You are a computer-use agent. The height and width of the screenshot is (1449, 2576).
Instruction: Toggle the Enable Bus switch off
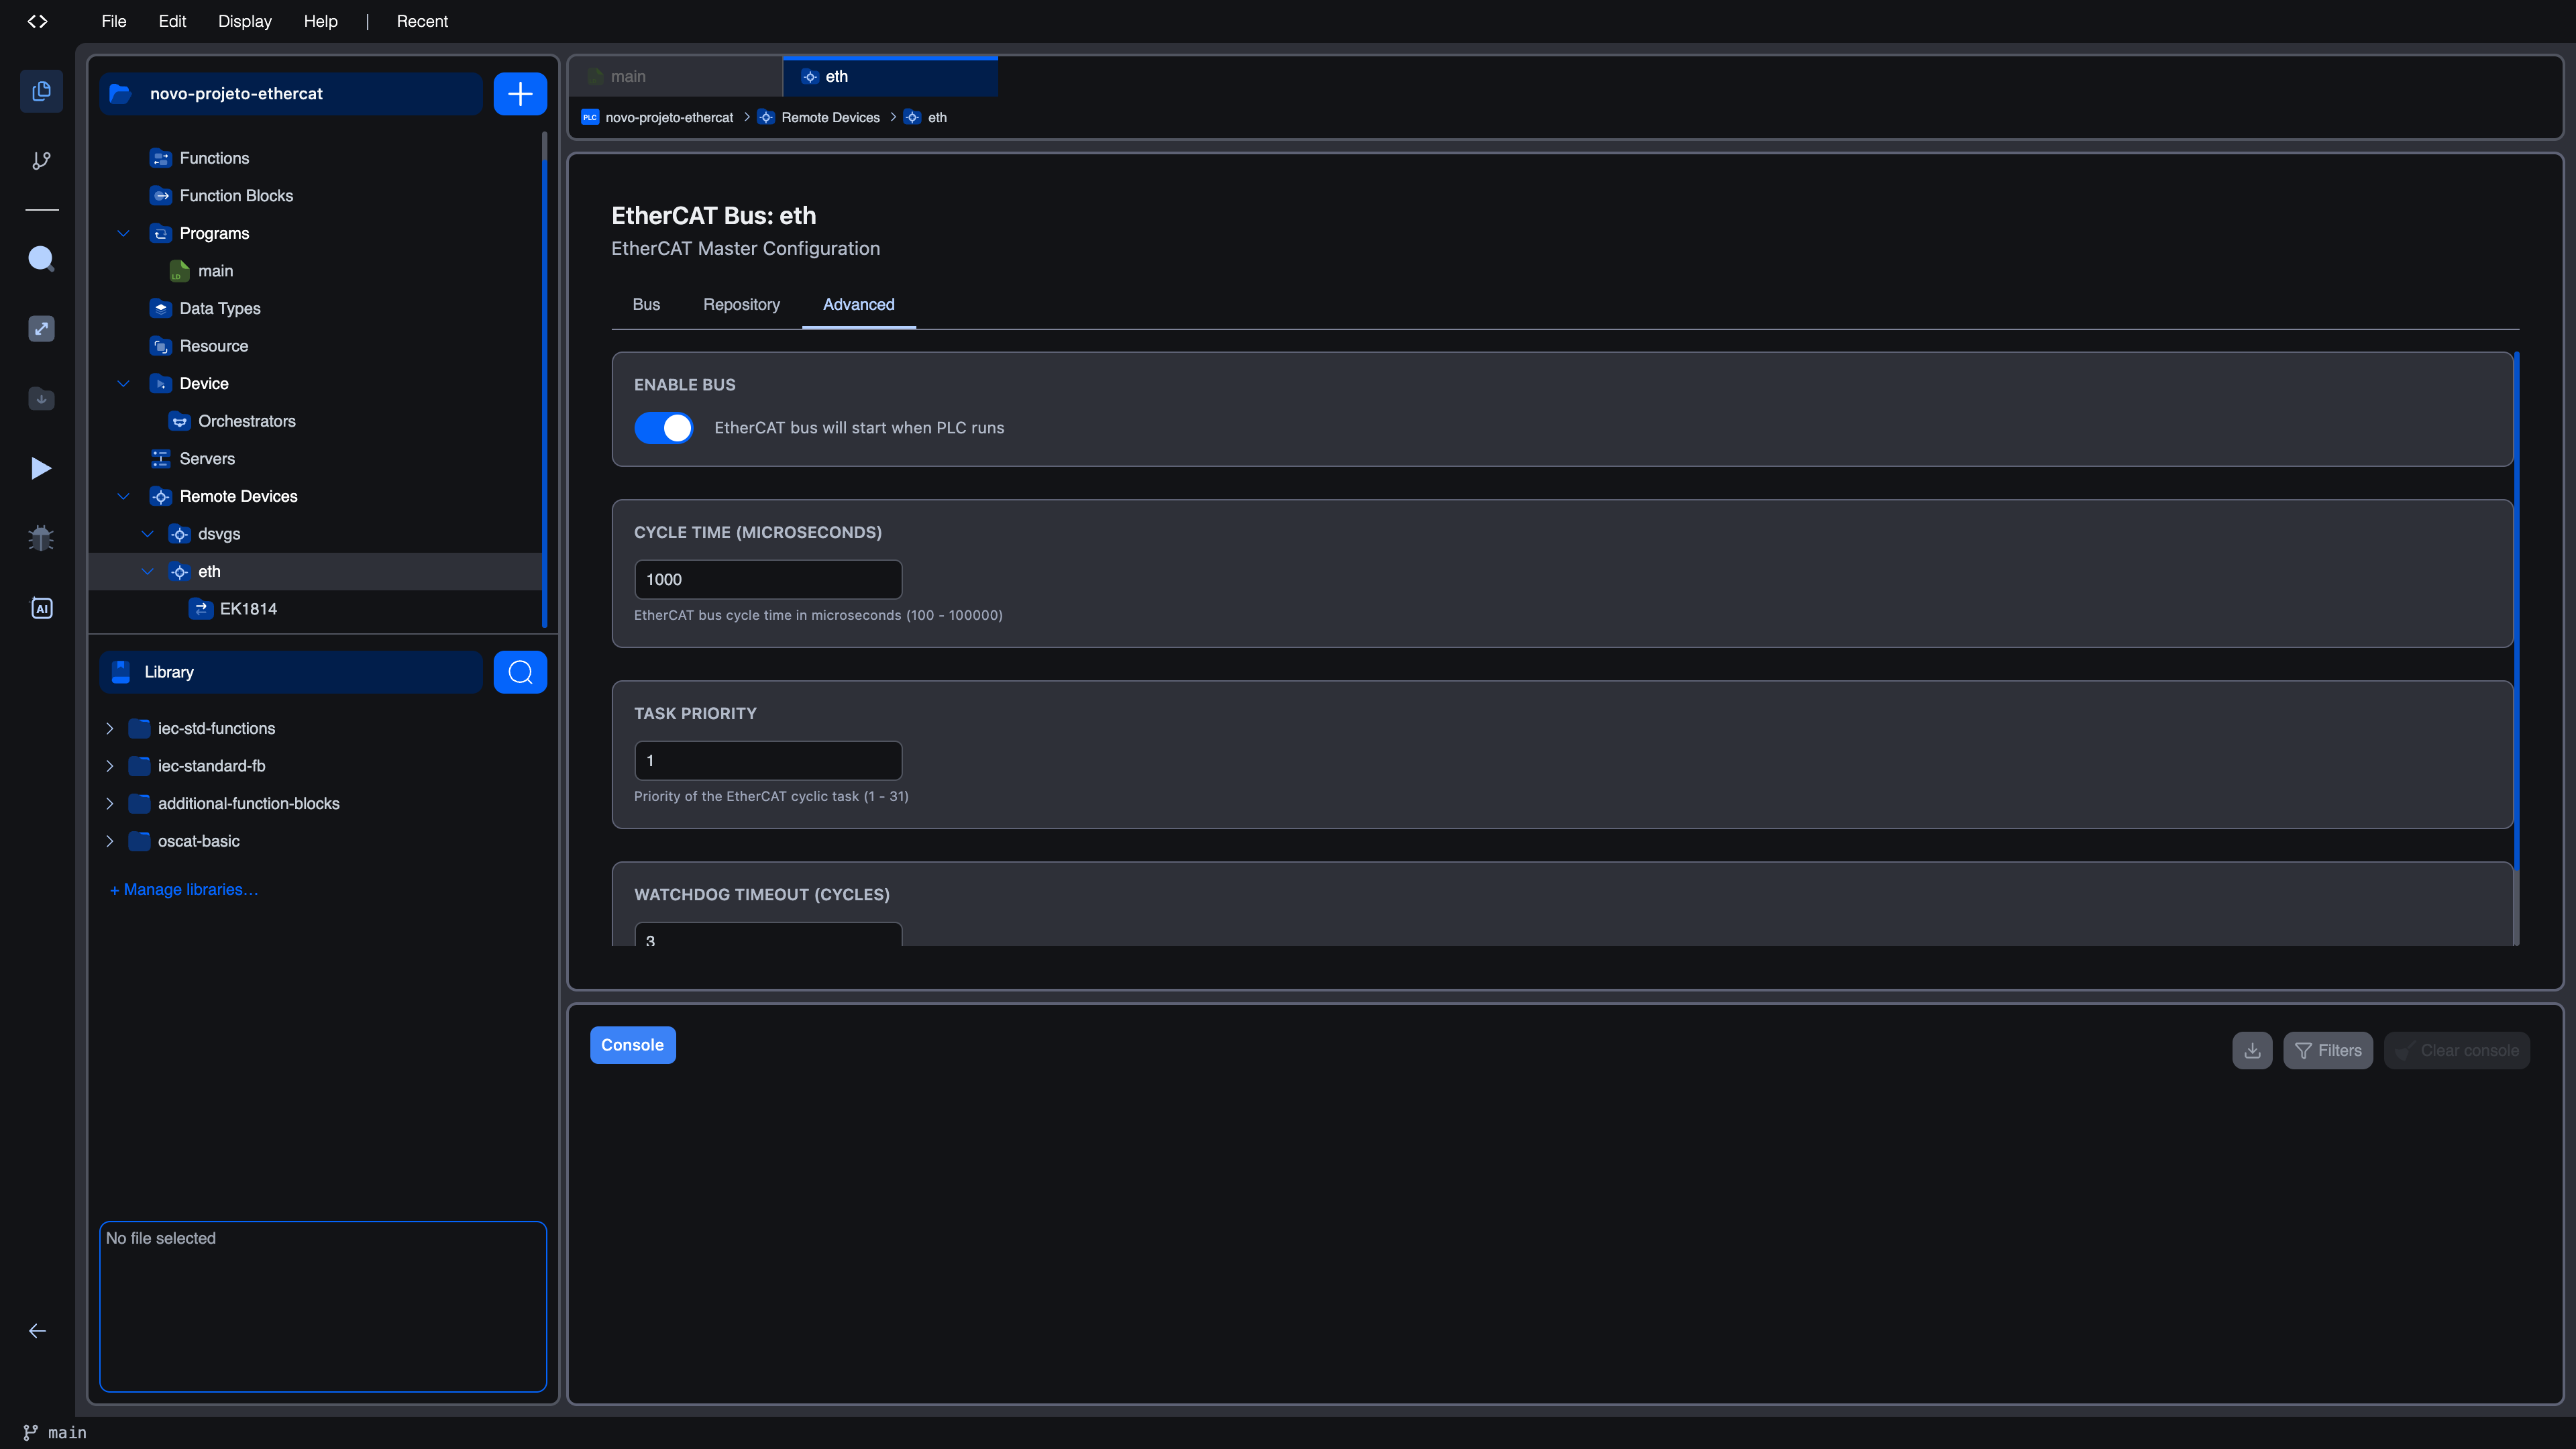(x=663, y=428)
